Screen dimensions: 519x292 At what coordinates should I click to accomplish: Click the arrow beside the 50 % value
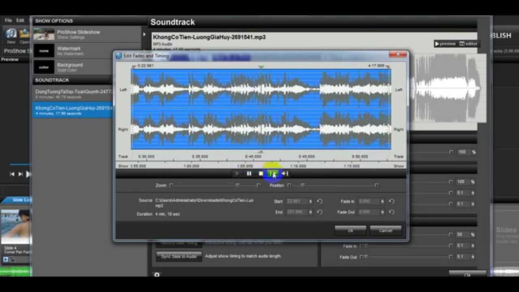tap(451, 234)
